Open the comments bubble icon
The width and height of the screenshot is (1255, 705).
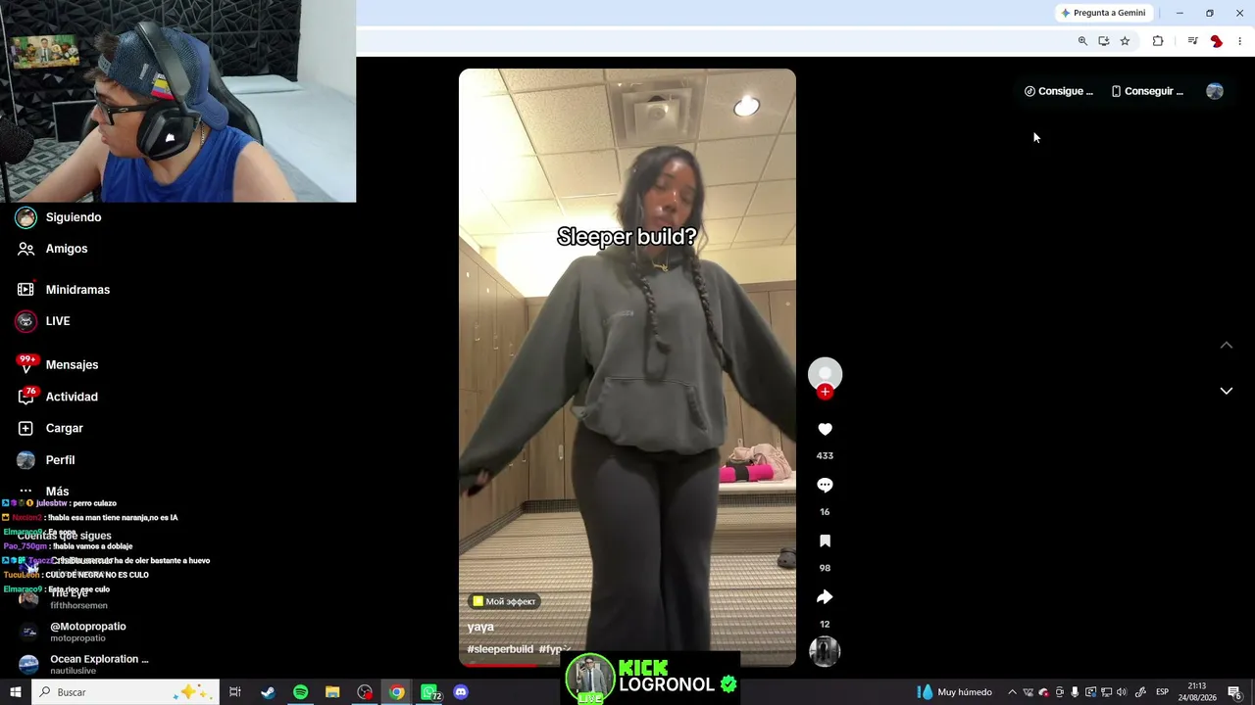coord(825,486)
